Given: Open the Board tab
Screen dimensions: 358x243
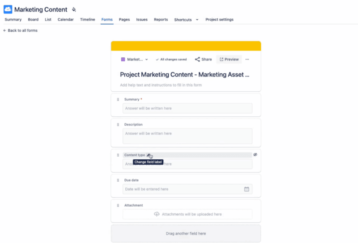Looking at the screenshot, I should pyautogui.click(x=33, y=20).
